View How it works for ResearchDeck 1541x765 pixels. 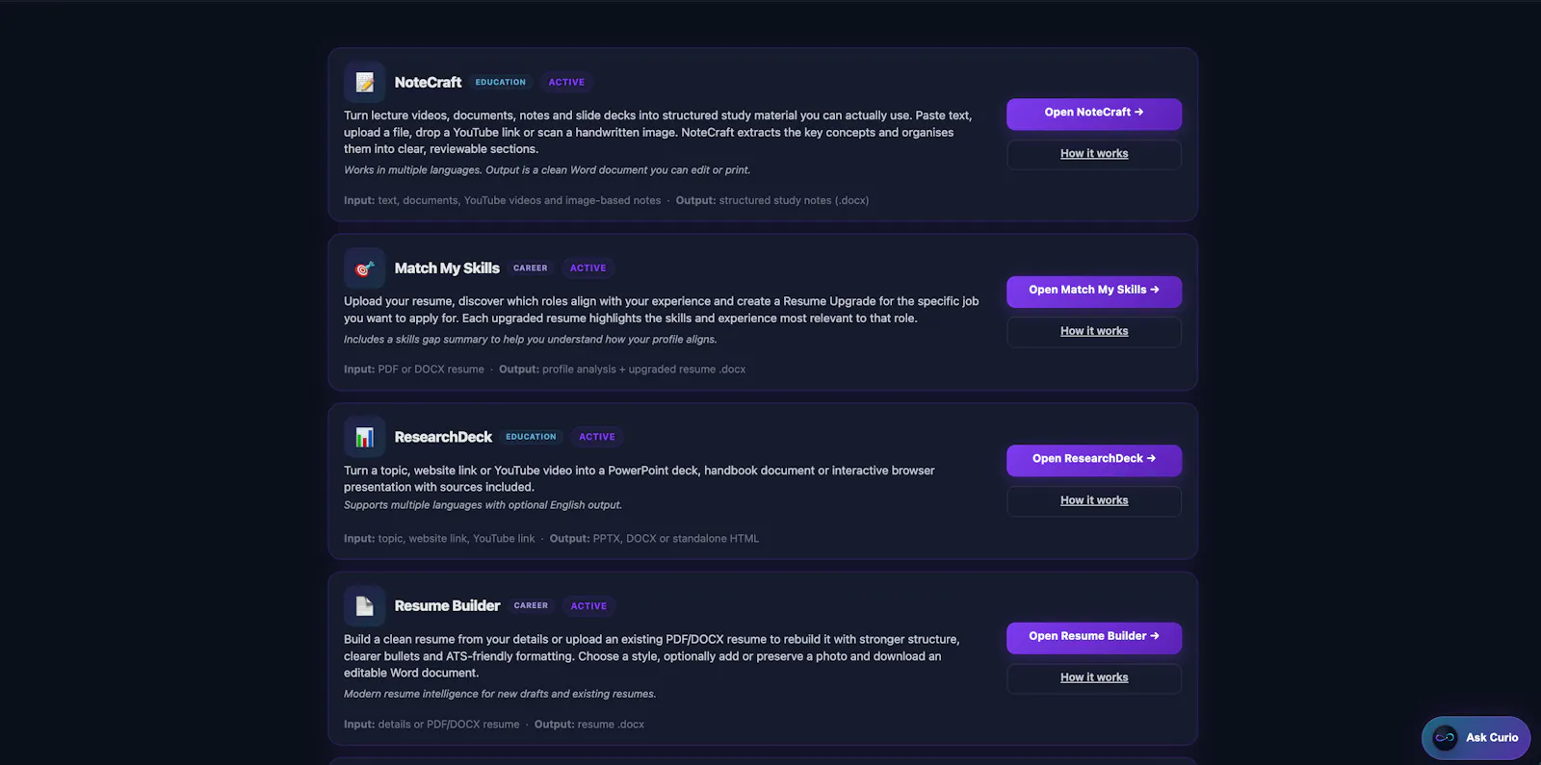tap(1094, 500)
